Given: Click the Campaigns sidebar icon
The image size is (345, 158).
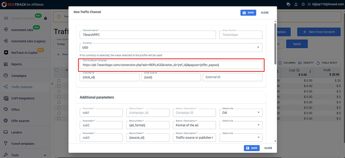Looking at the screenshot, I should click(x=6, y=76).
